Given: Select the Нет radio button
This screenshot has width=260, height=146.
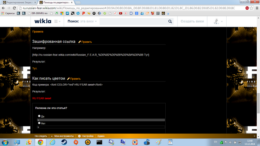Looking at the screenshot, I should pos(39,123).
